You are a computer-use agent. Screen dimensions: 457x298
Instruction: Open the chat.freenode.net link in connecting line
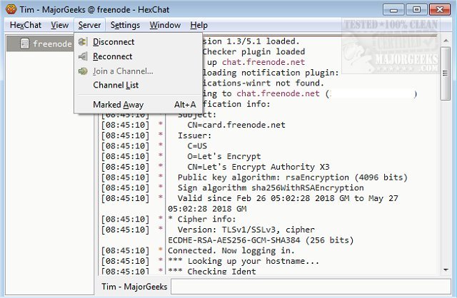pos(278,93)
